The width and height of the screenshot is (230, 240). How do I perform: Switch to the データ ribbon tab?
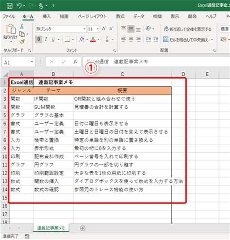tap(139, 16)
